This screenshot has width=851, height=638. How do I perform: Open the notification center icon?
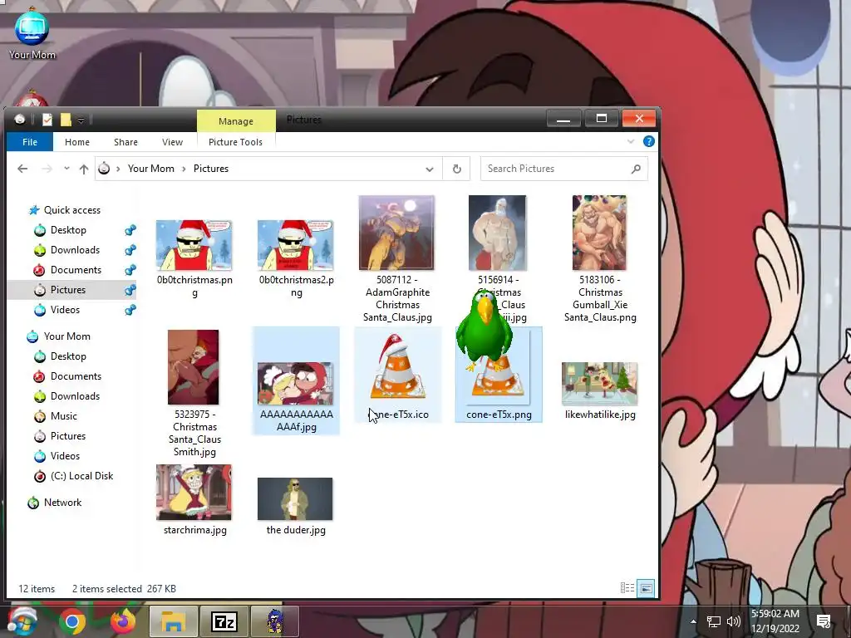point(824,621)
